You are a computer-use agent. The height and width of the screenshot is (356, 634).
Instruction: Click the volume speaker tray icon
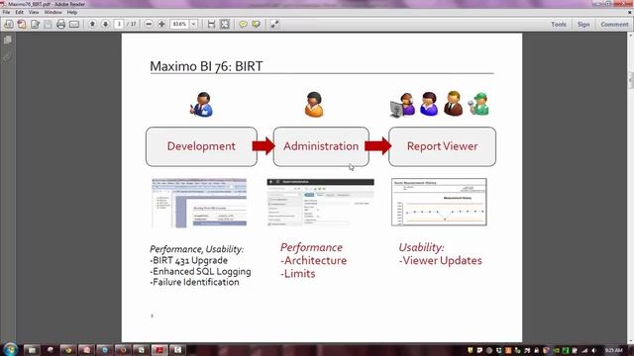pyautogui.click(x=594, y=350)
